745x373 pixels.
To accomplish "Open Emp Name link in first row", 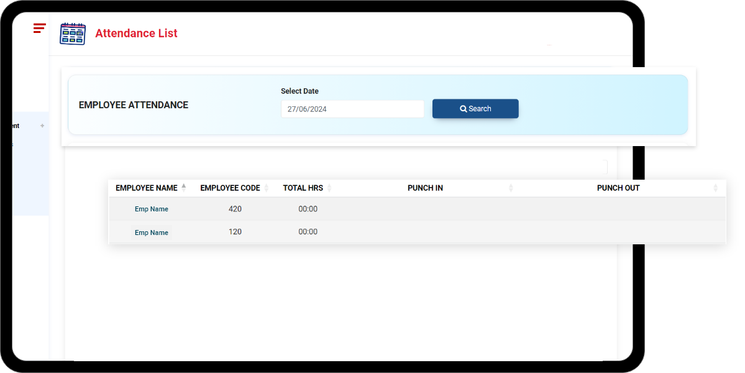I will tap(152, 210).
